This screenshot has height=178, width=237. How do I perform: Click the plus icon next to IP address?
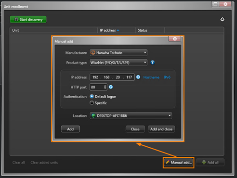[138, 77]
